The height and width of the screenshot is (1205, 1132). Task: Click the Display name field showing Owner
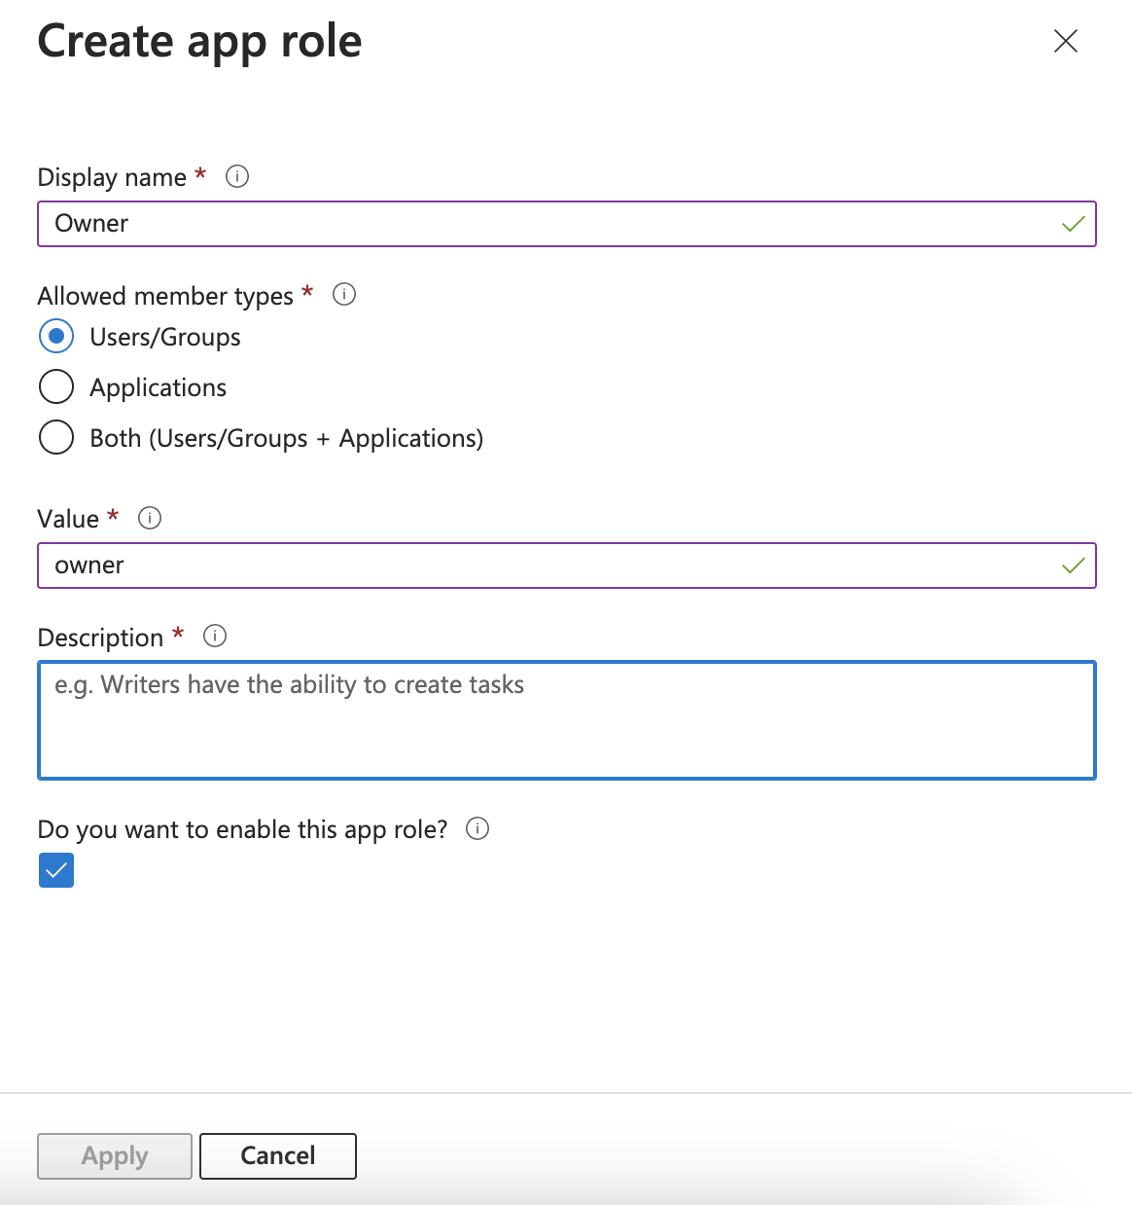pos(567,223)
